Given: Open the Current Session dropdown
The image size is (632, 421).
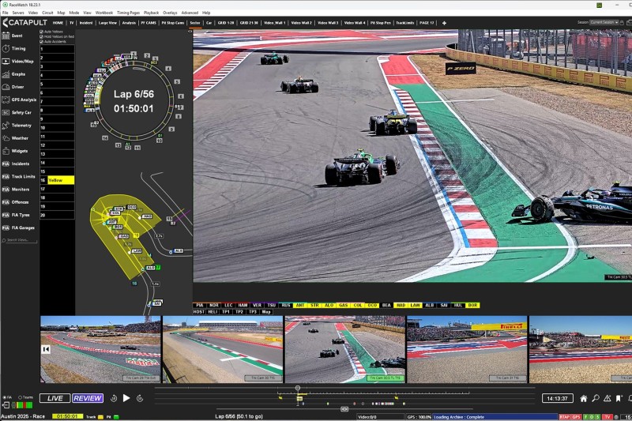Looking at the screenshot, I should [x=604, y=23].
